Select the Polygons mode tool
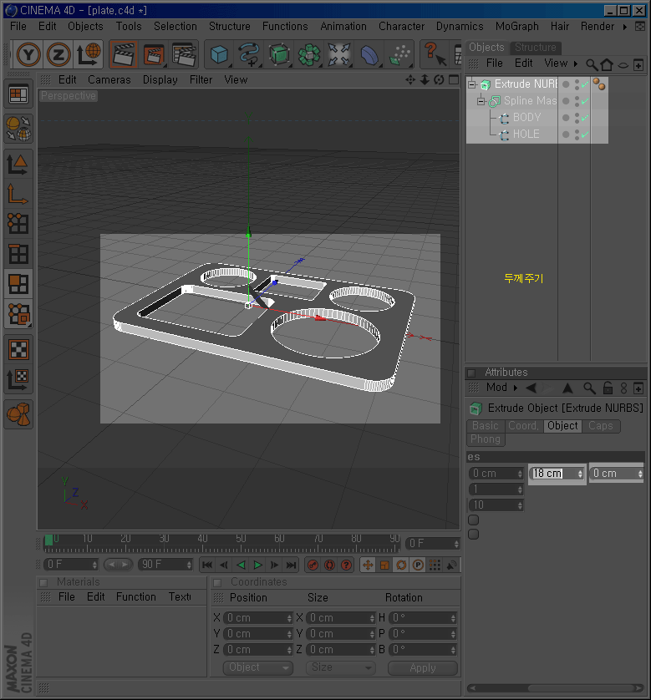Image resolution: width=651 pixels, height=700 pixels. click(18, 284)
